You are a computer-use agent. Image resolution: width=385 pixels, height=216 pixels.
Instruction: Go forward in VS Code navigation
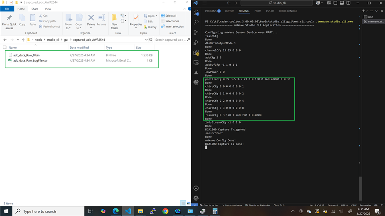(235, 3)
